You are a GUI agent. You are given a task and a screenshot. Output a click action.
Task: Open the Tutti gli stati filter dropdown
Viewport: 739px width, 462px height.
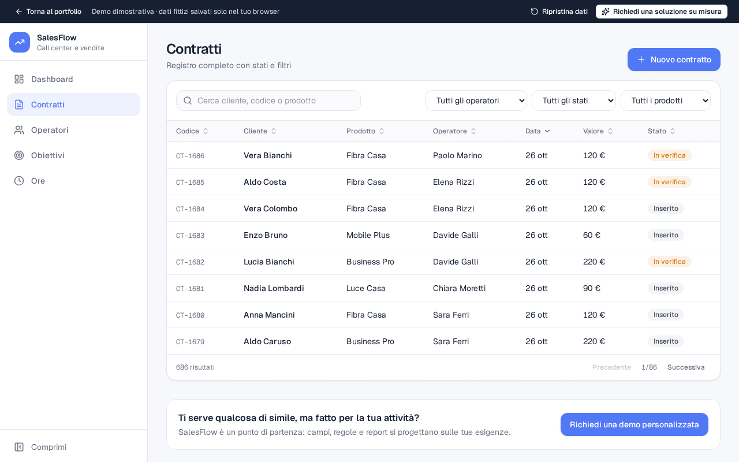coord(574,100)
